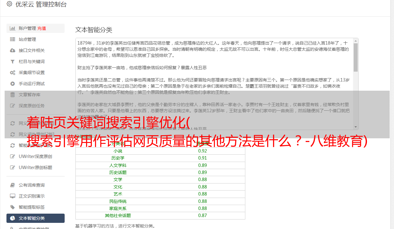Click the 文本智能分类 page heading
The height and width of the screenshot is (229, 394).
[94, 30]
